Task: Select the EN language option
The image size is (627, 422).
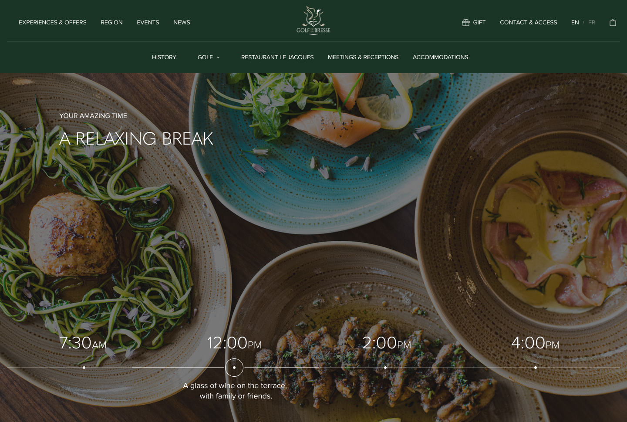Action: tap(575, 22)
